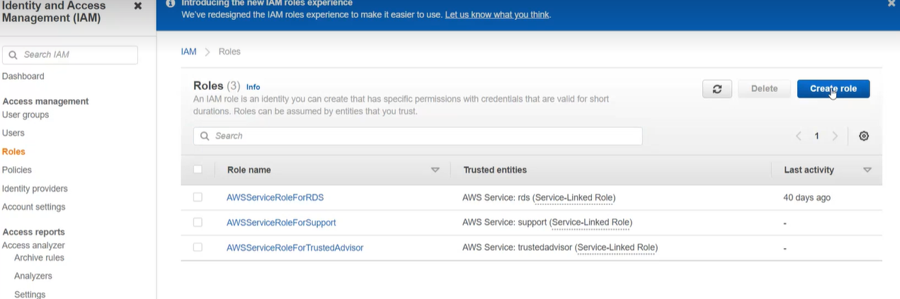Tick checkbox for AWSServiceRoleForRDS
900x299 pixels.
tap(198, 197)
